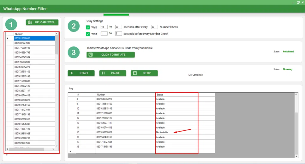Select number 8801832220239 in the list
The height and width of the screenshot is (164, 305).
tap(34, 138)
